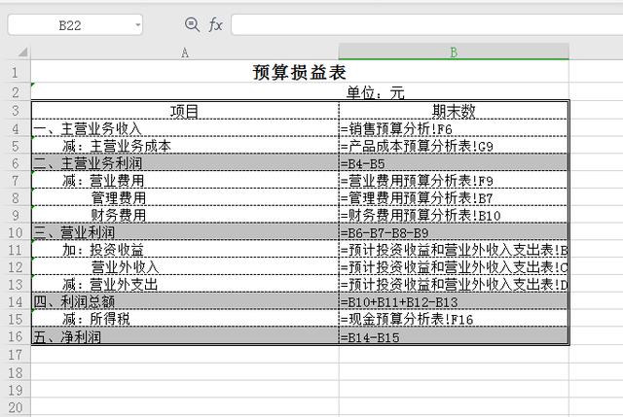
Task: Select cell 二、主营业务利润
Action: 185,163
